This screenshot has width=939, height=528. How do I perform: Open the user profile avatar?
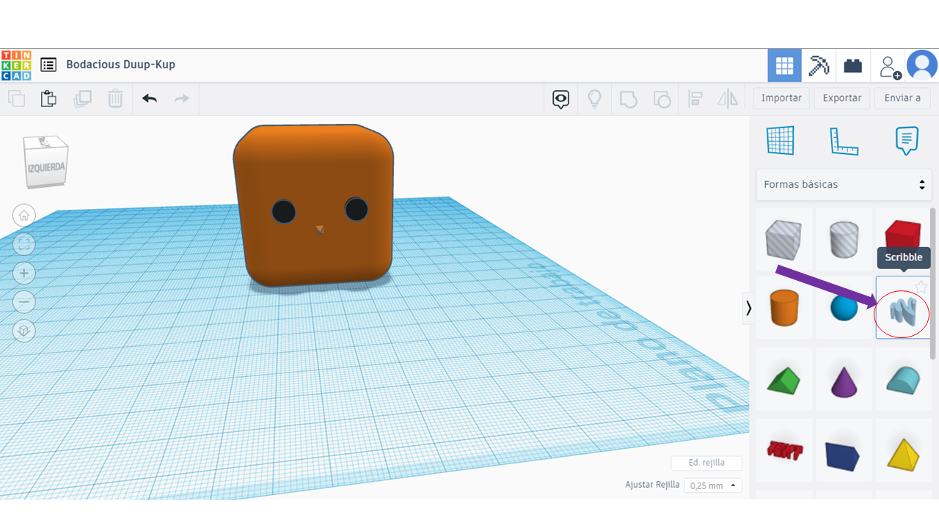(922, 65)
